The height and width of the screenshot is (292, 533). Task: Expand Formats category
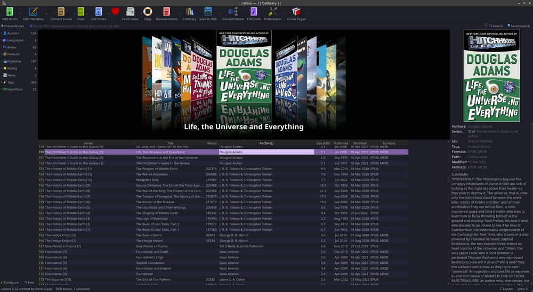pyautogui.click(x=2, y=54)
